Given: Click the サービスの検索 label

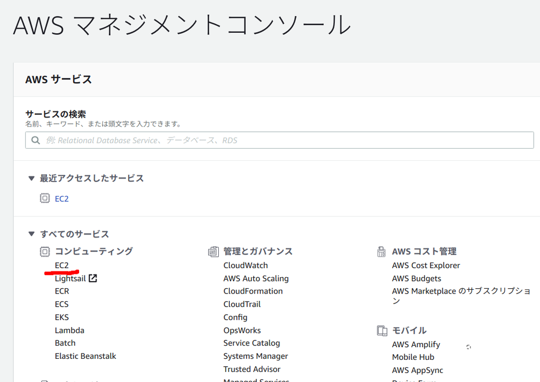Looking at the screenshot, I should click(55, 114).
